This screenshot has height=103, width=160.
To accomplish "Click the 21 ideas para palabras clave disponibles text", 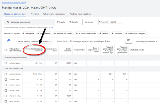I will (x=90, y=41).
